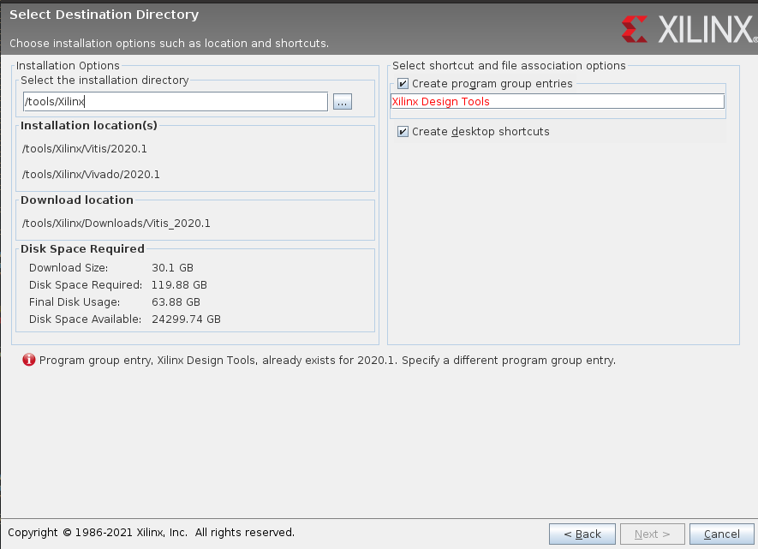Click the Select Destination Directory title

pos(104,15)
